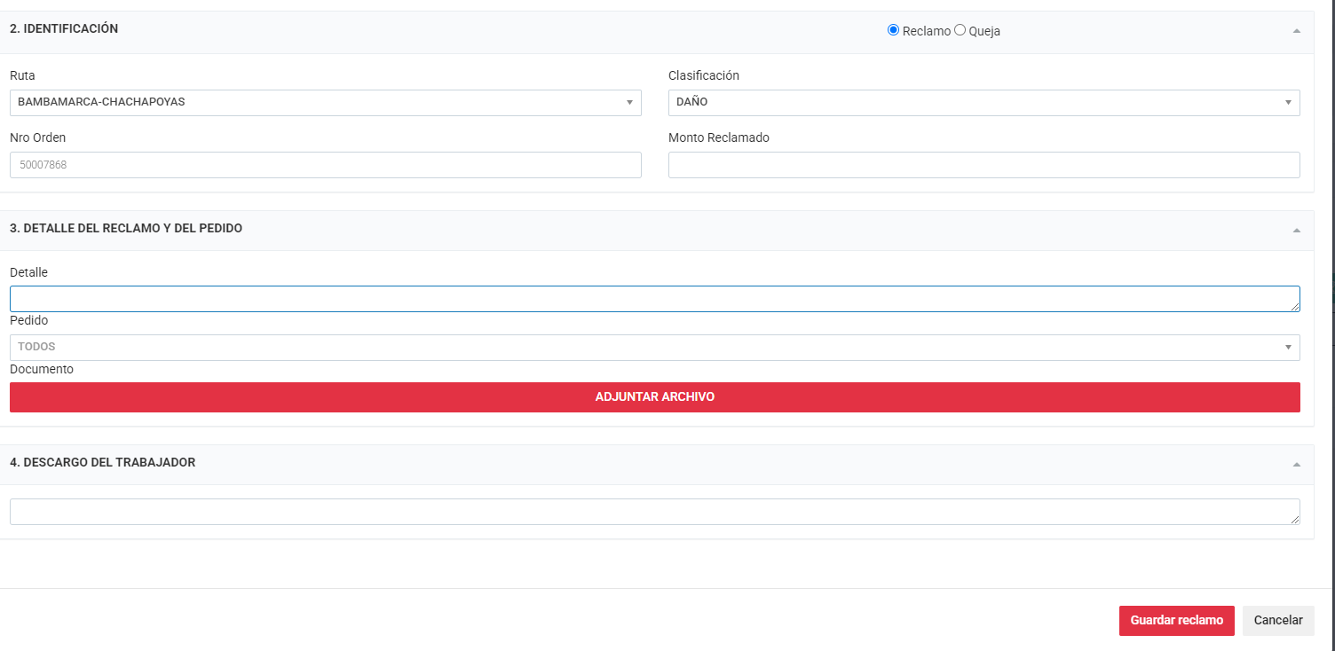Open the Ruta dropdown showing BAMBAMARCA-CHACHAPOYAS
Viewport: 1335px width, 651px height.
point(325,103)
